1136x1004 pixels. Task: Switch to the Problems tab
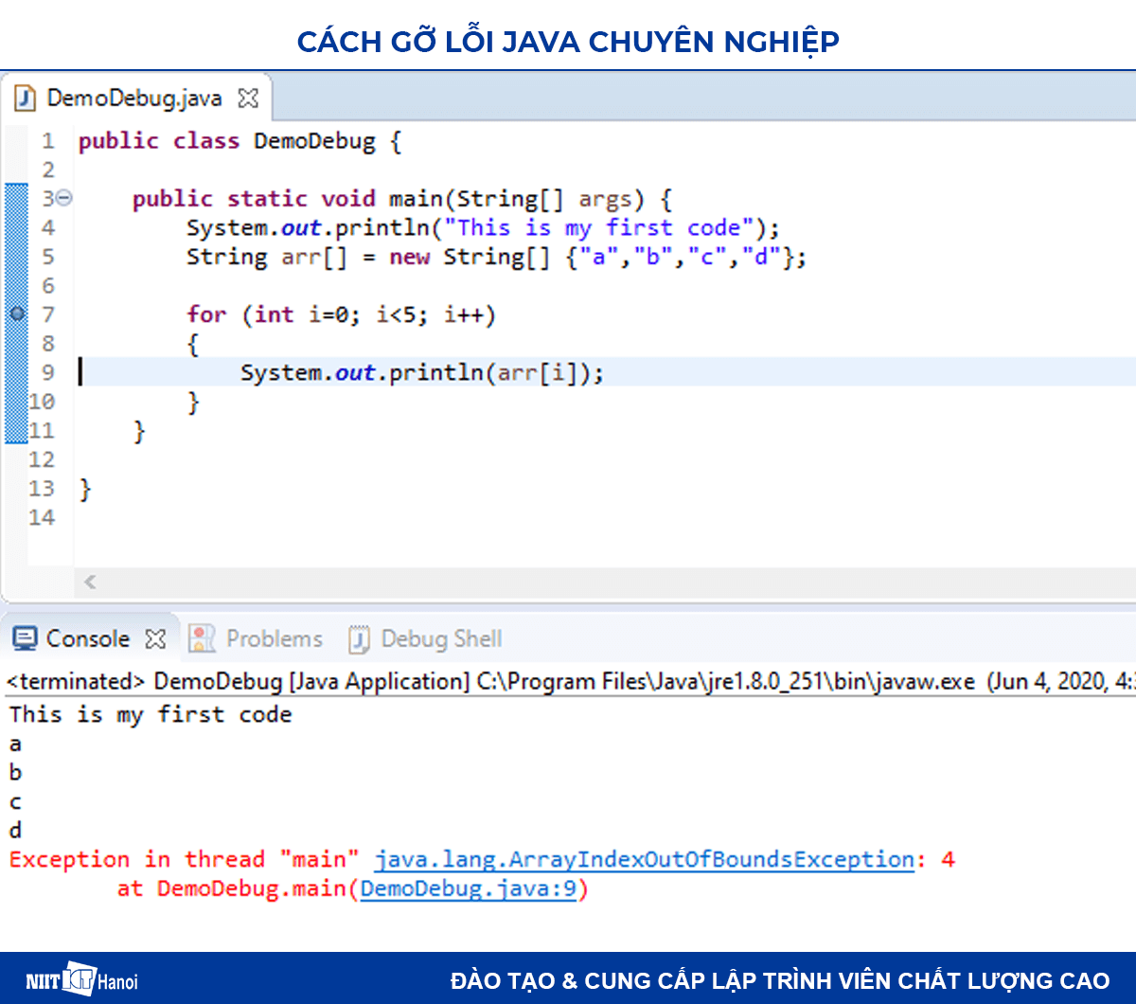pos(275,638)
